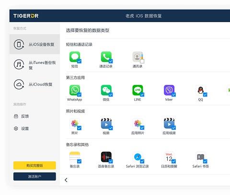Click the Voice Memos (语音备忘录) icon
Screen dimensions: 230x195
[106, 157]
